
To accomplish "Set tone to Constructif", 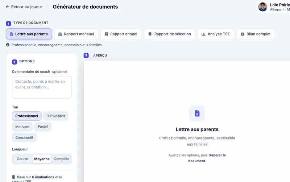I will click(x=24, y=138).
